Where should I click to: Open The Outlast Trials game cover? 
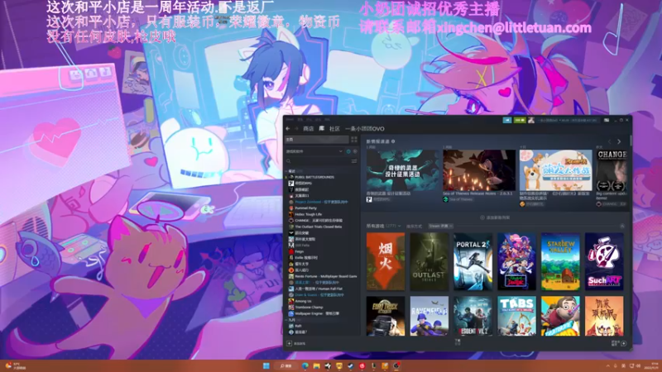[429, 261]
